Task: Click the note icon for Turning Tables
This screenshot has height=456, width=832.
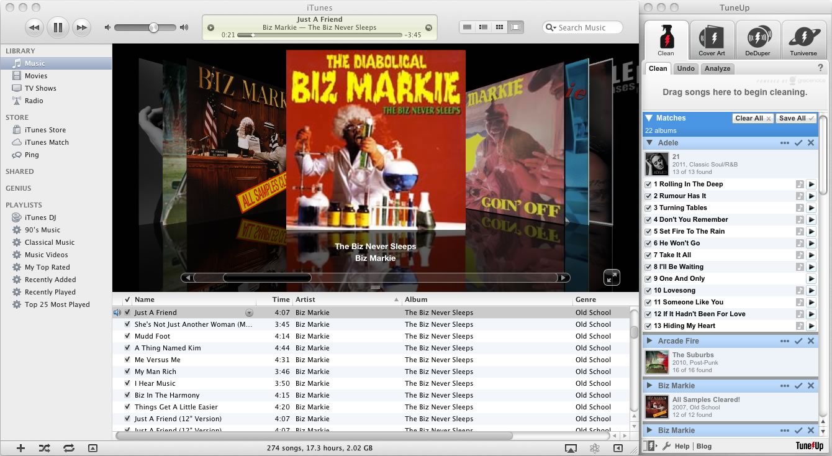Action: pos(800,208)
